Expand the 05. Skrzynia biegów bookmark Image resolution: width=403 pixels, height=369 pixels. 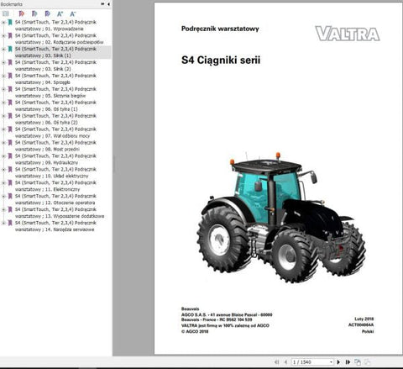(x=3, y=89)
